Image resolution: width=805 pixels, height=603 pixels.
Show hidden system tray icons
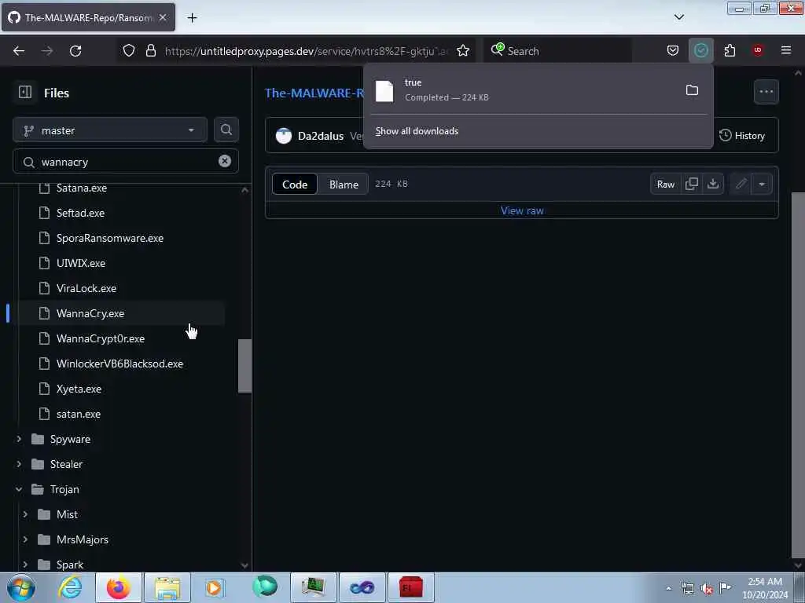point(668,588)
